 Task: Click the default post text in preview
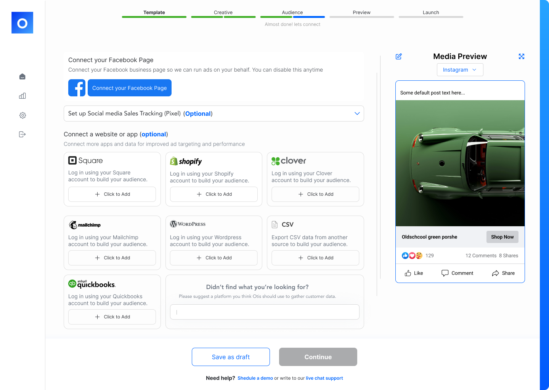[432, 93]
